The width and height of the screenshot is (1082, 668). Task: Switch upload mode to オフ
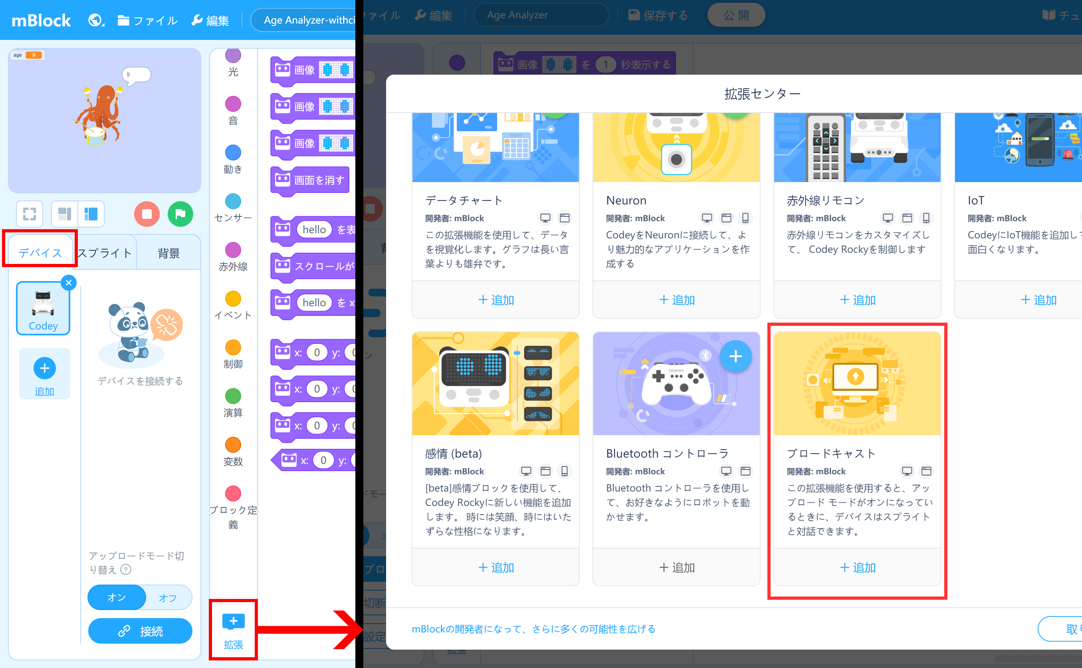coord(167,597)
